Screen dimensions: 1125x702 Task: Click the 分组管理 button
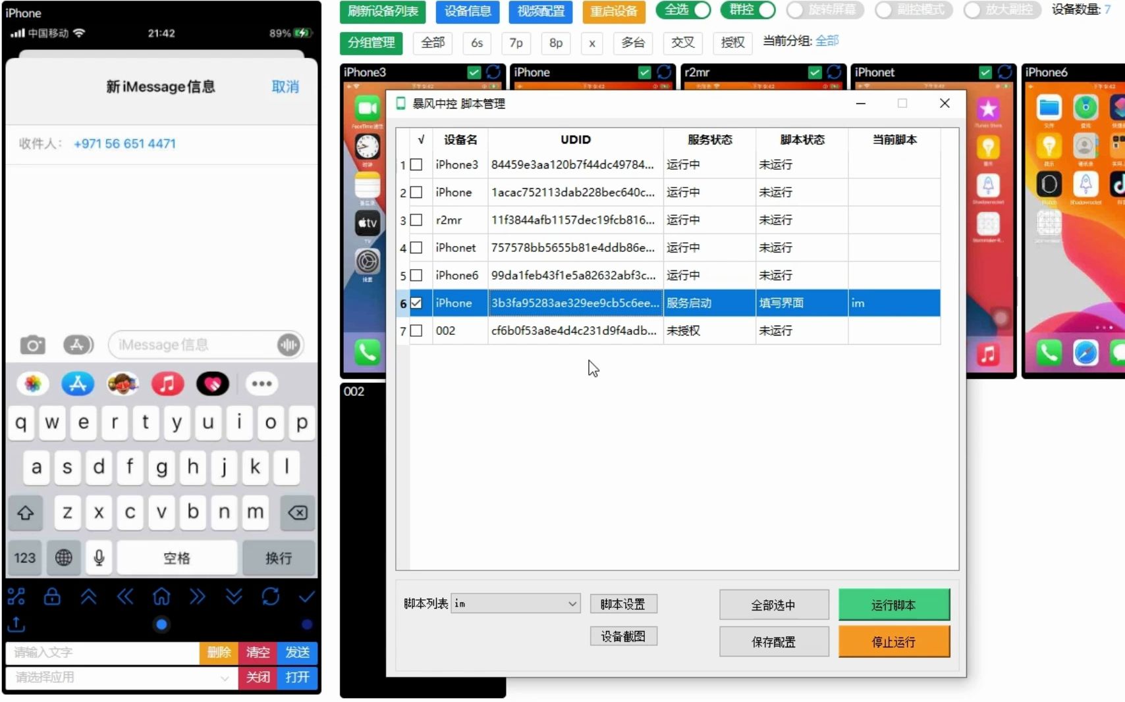(x=371, y=43)
